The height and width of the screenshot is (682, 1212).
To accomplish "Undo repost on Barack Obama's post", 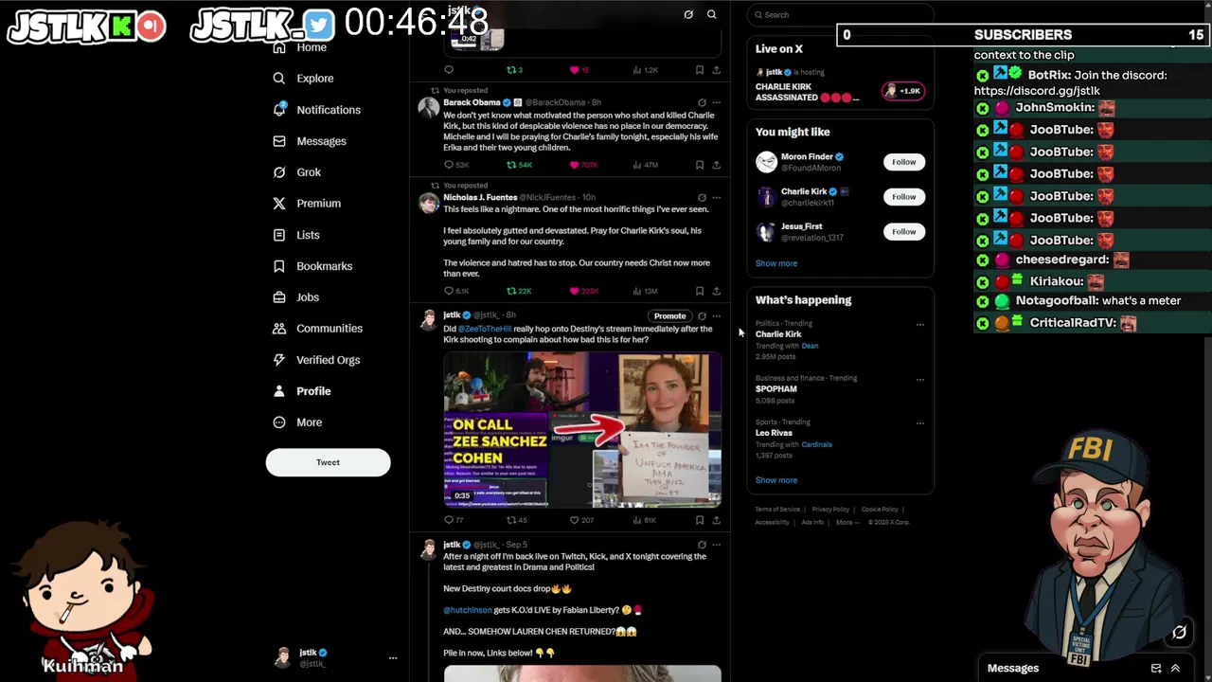I will (x=511, y=165).
